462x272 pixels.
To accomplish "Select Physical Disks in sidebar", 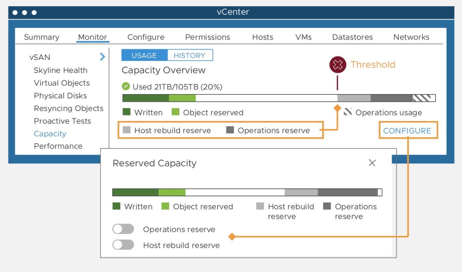I will (61, 96).
